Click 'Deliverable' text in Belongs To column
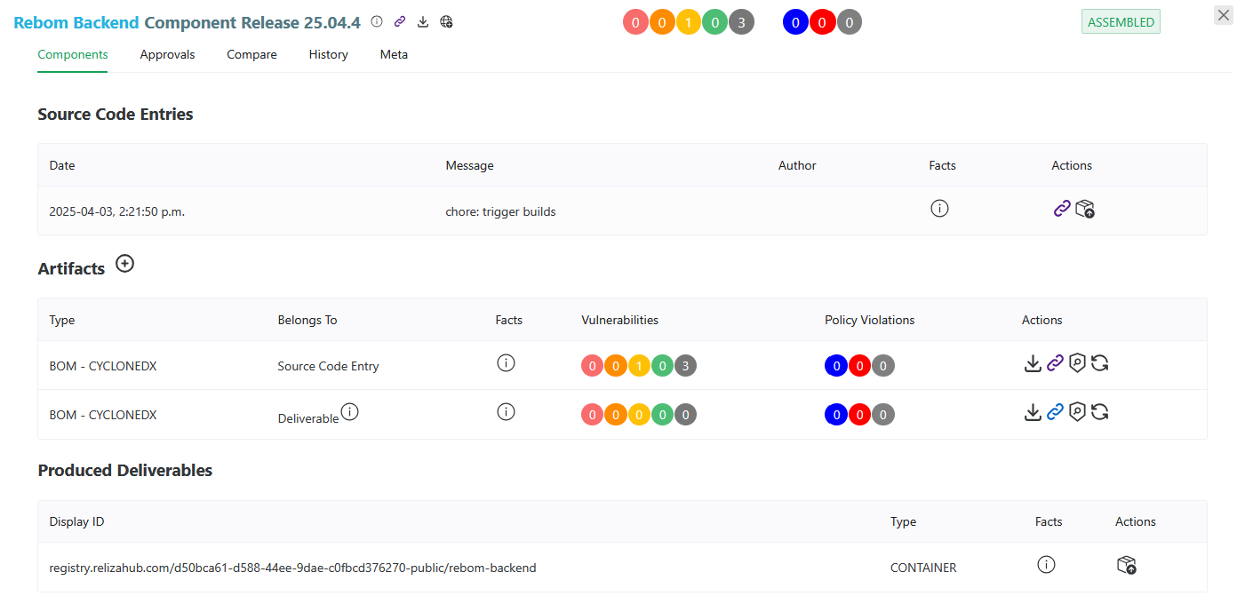The height and width of the screenshot is (604, 1245). tap(308, 418)
